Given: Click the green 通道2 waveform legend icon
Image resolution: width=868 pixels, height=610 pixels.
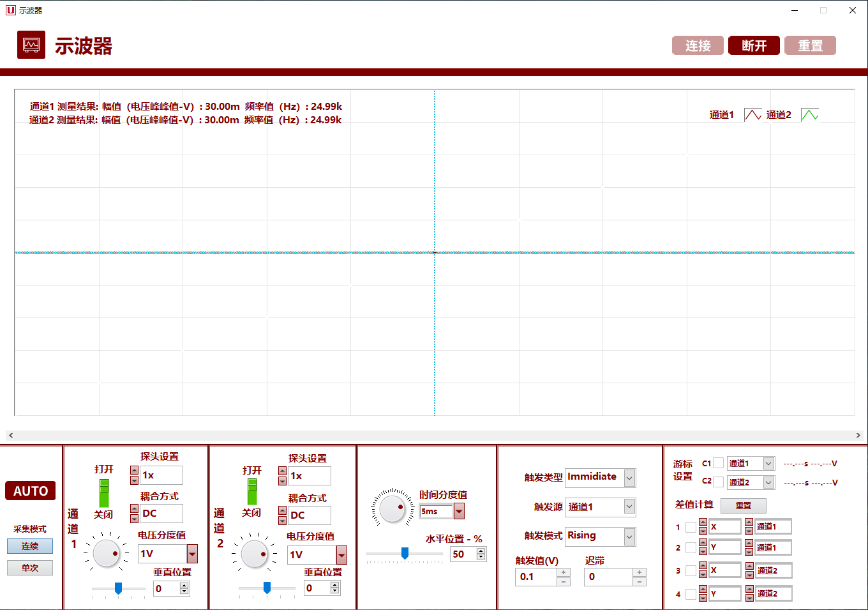Looking at the screenshot, I should [x=809, y=115].
